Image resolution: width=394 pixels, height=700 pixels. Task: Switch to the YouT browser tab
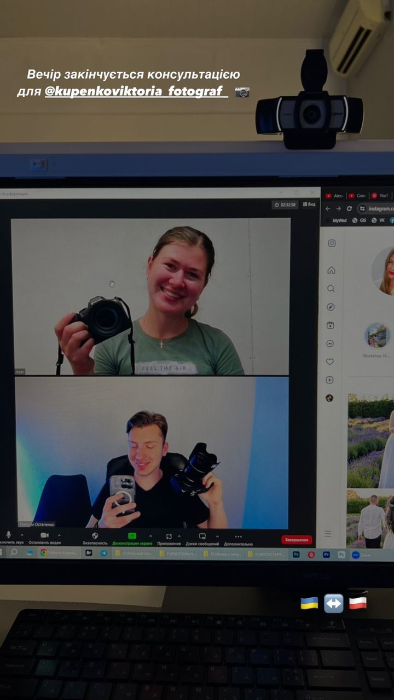pyautogui.click(x=380, y=195)
